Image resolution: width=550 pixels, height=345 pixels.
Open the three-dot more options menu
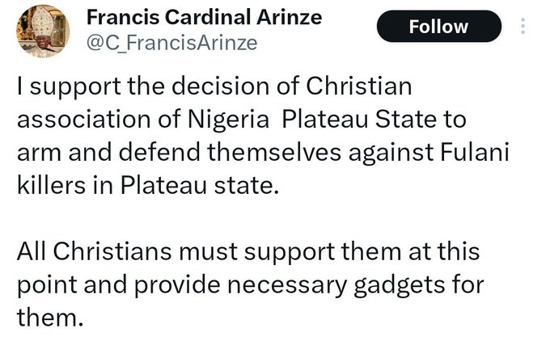tap(522, 27)
